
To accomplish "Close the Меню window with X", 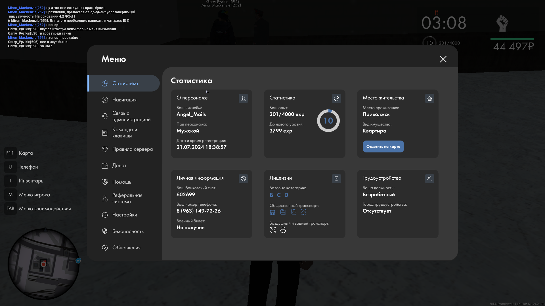I will tap(443, 59).
